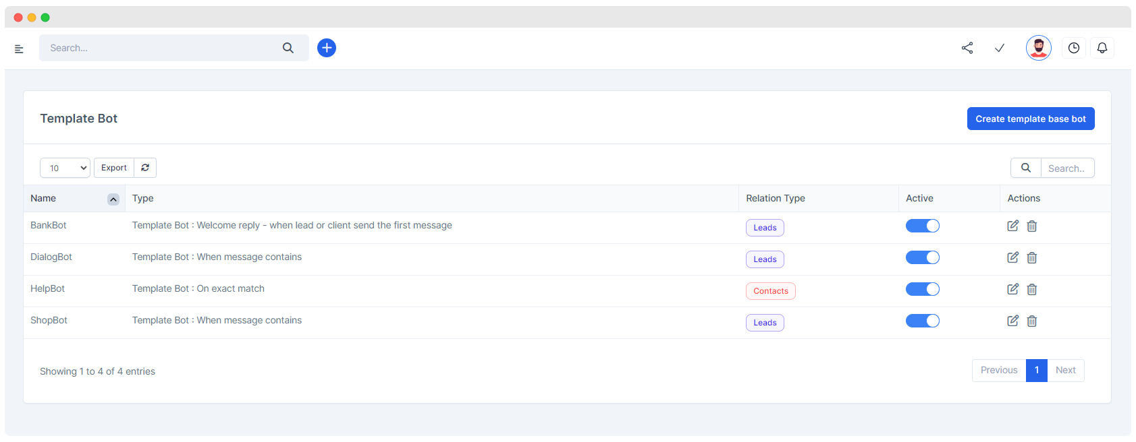Click the checkmark tasks icon

(x=1000, y=48)
